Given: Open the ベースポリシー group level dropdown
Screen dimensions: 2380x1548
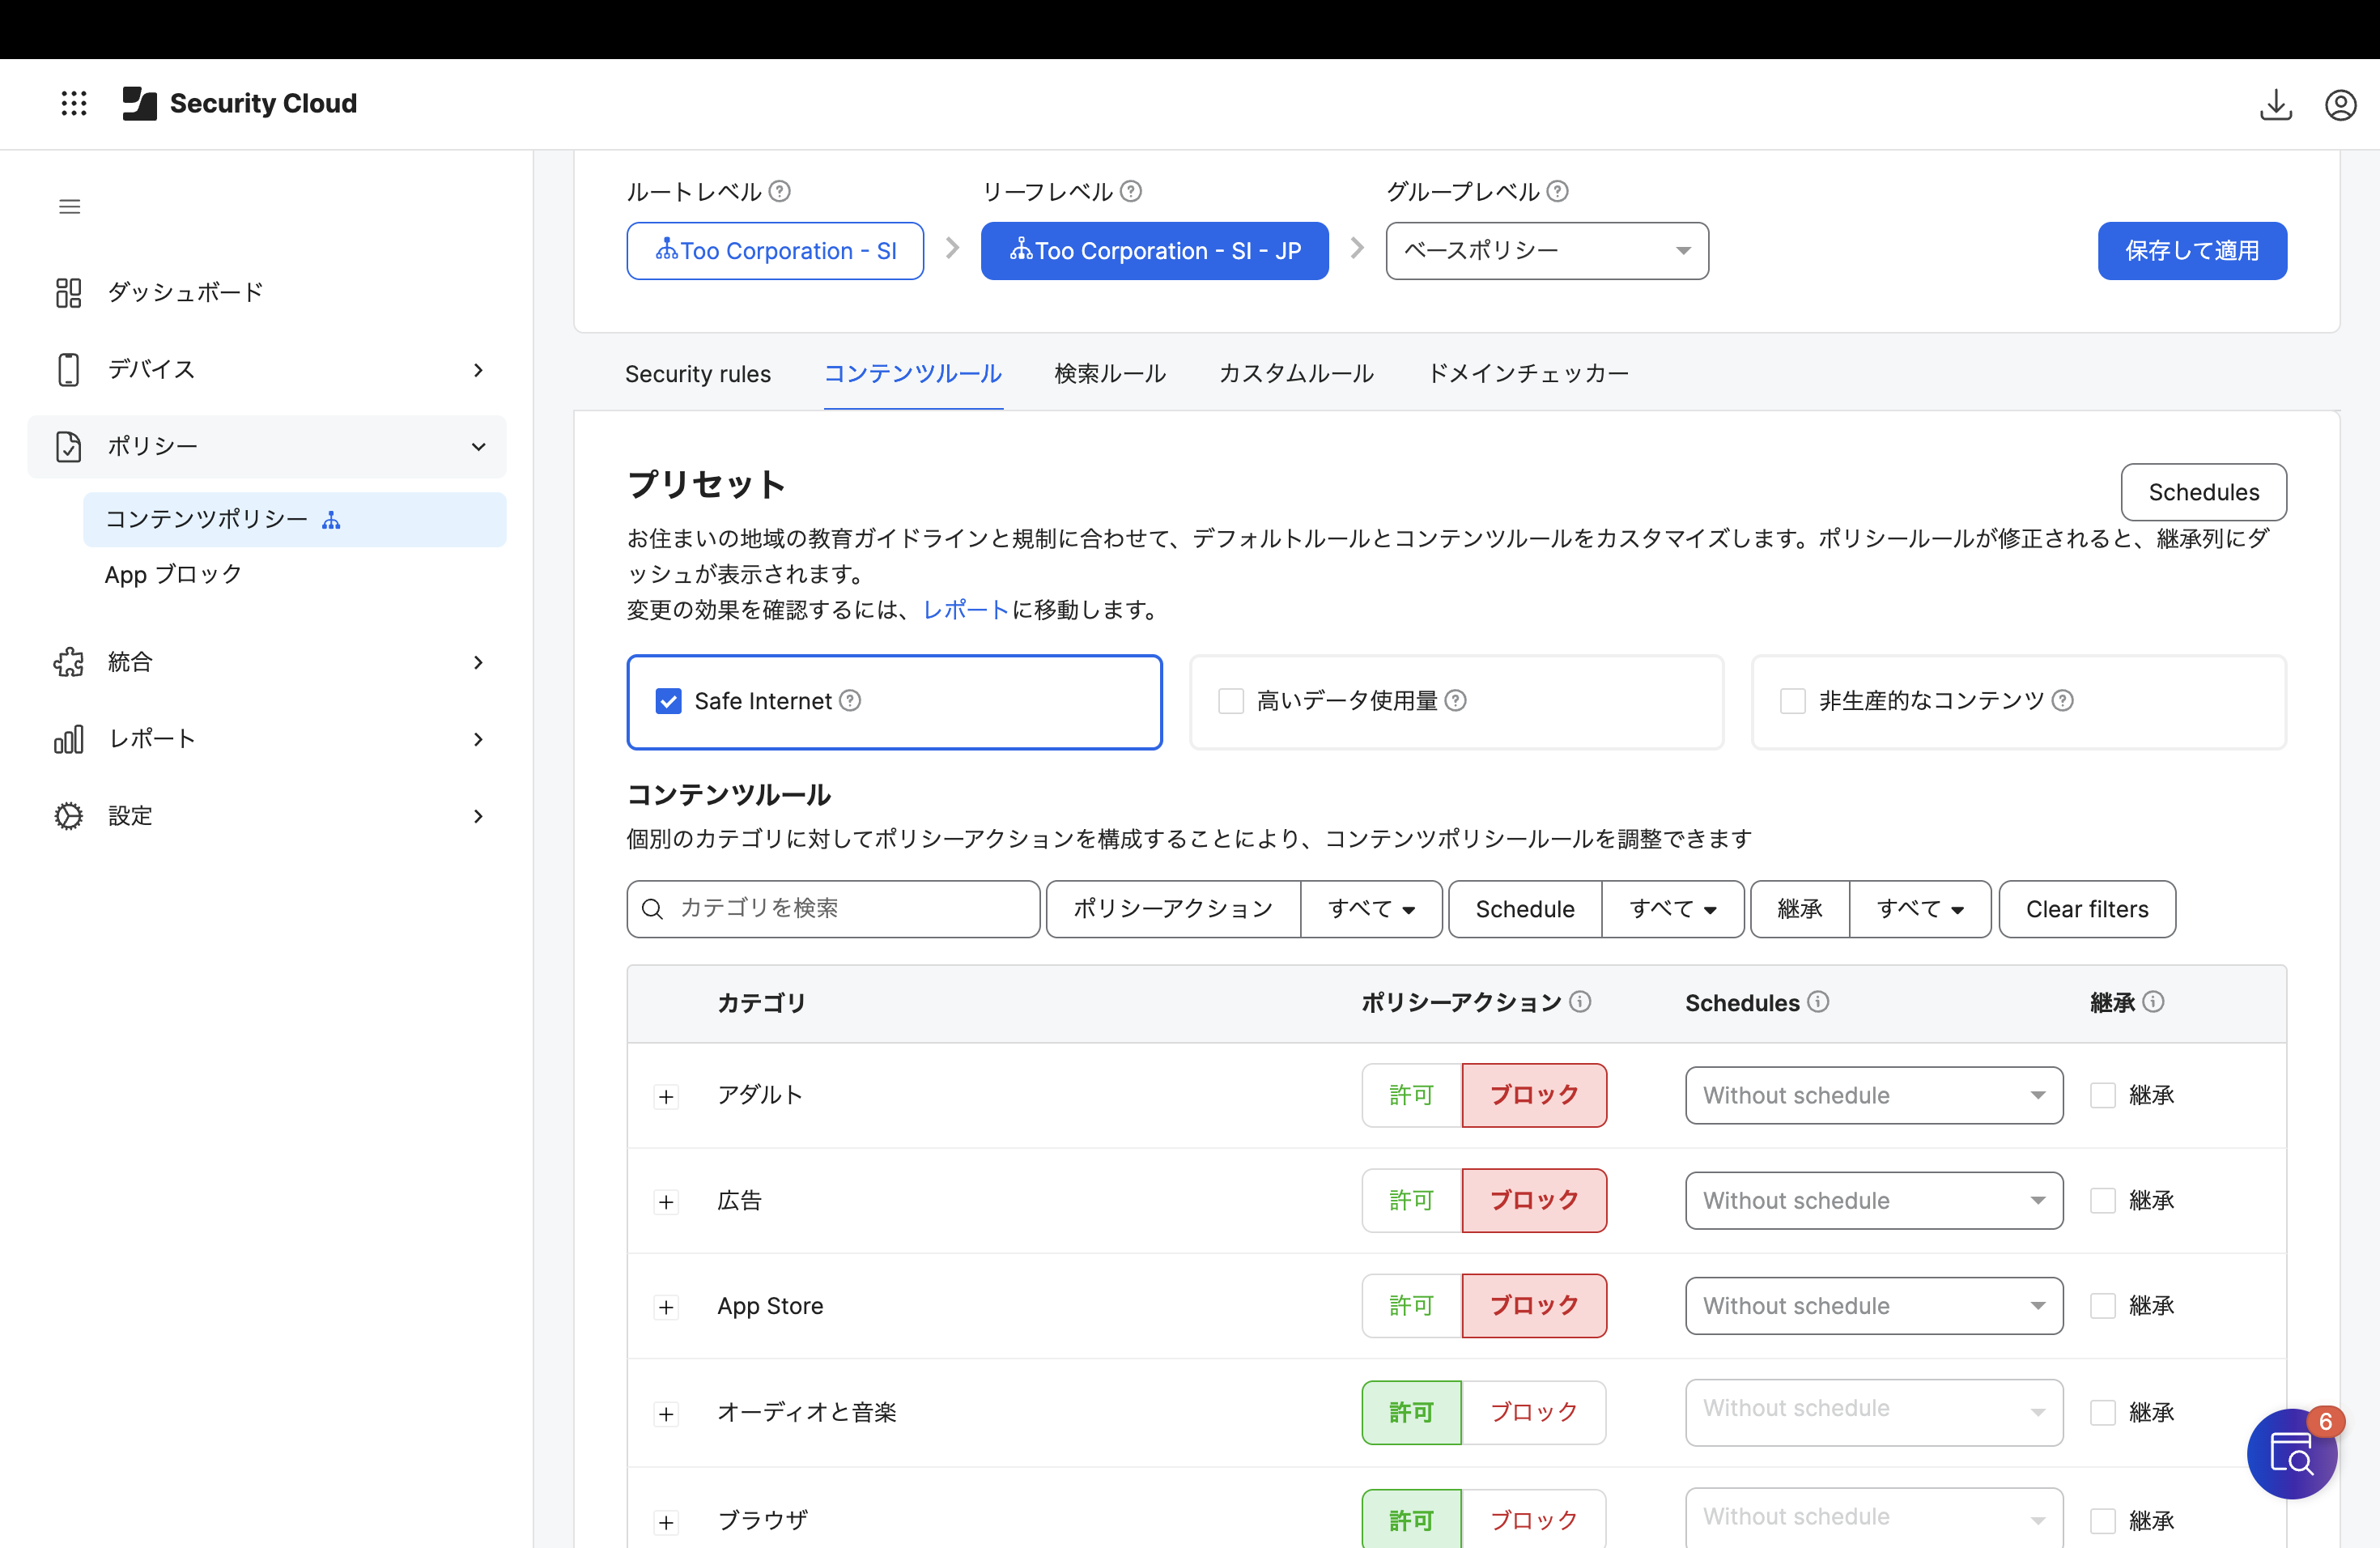Looking at the screenshot, I should (1546, 251).
